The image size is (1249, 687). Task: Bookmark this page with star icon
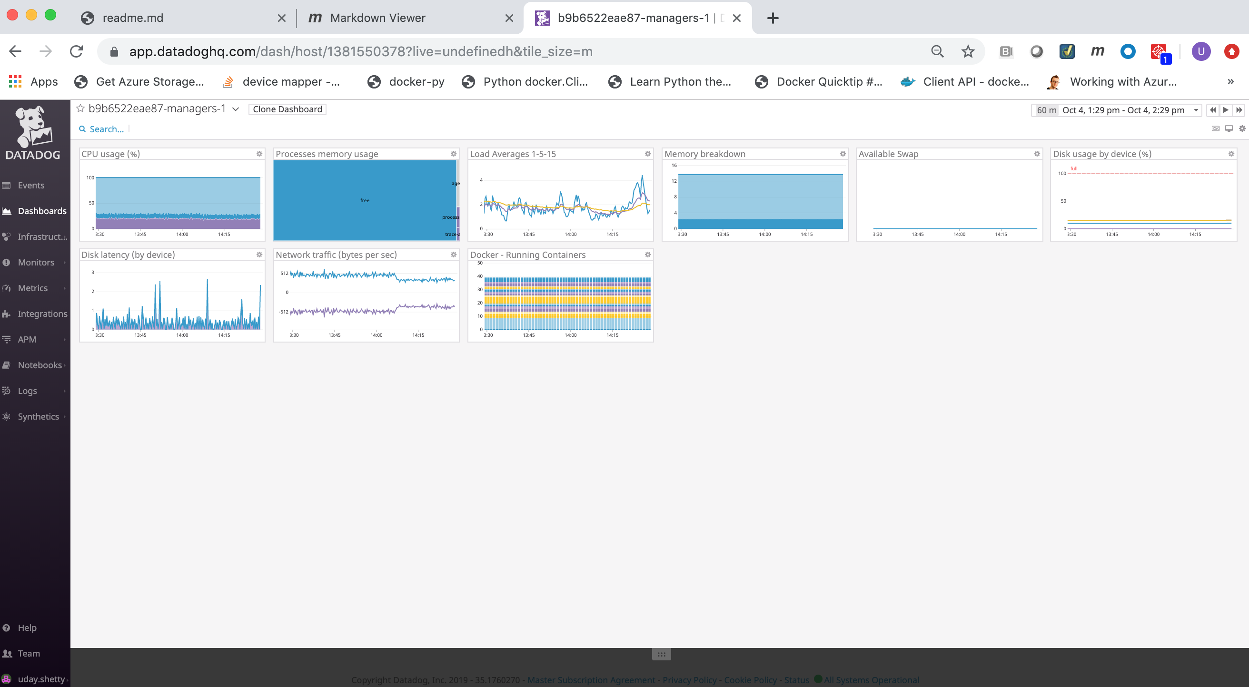968,51
